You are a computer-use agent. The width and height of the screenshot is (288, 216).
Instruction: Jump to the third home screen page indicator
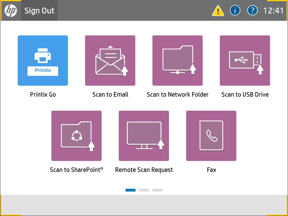click(157, 190)
